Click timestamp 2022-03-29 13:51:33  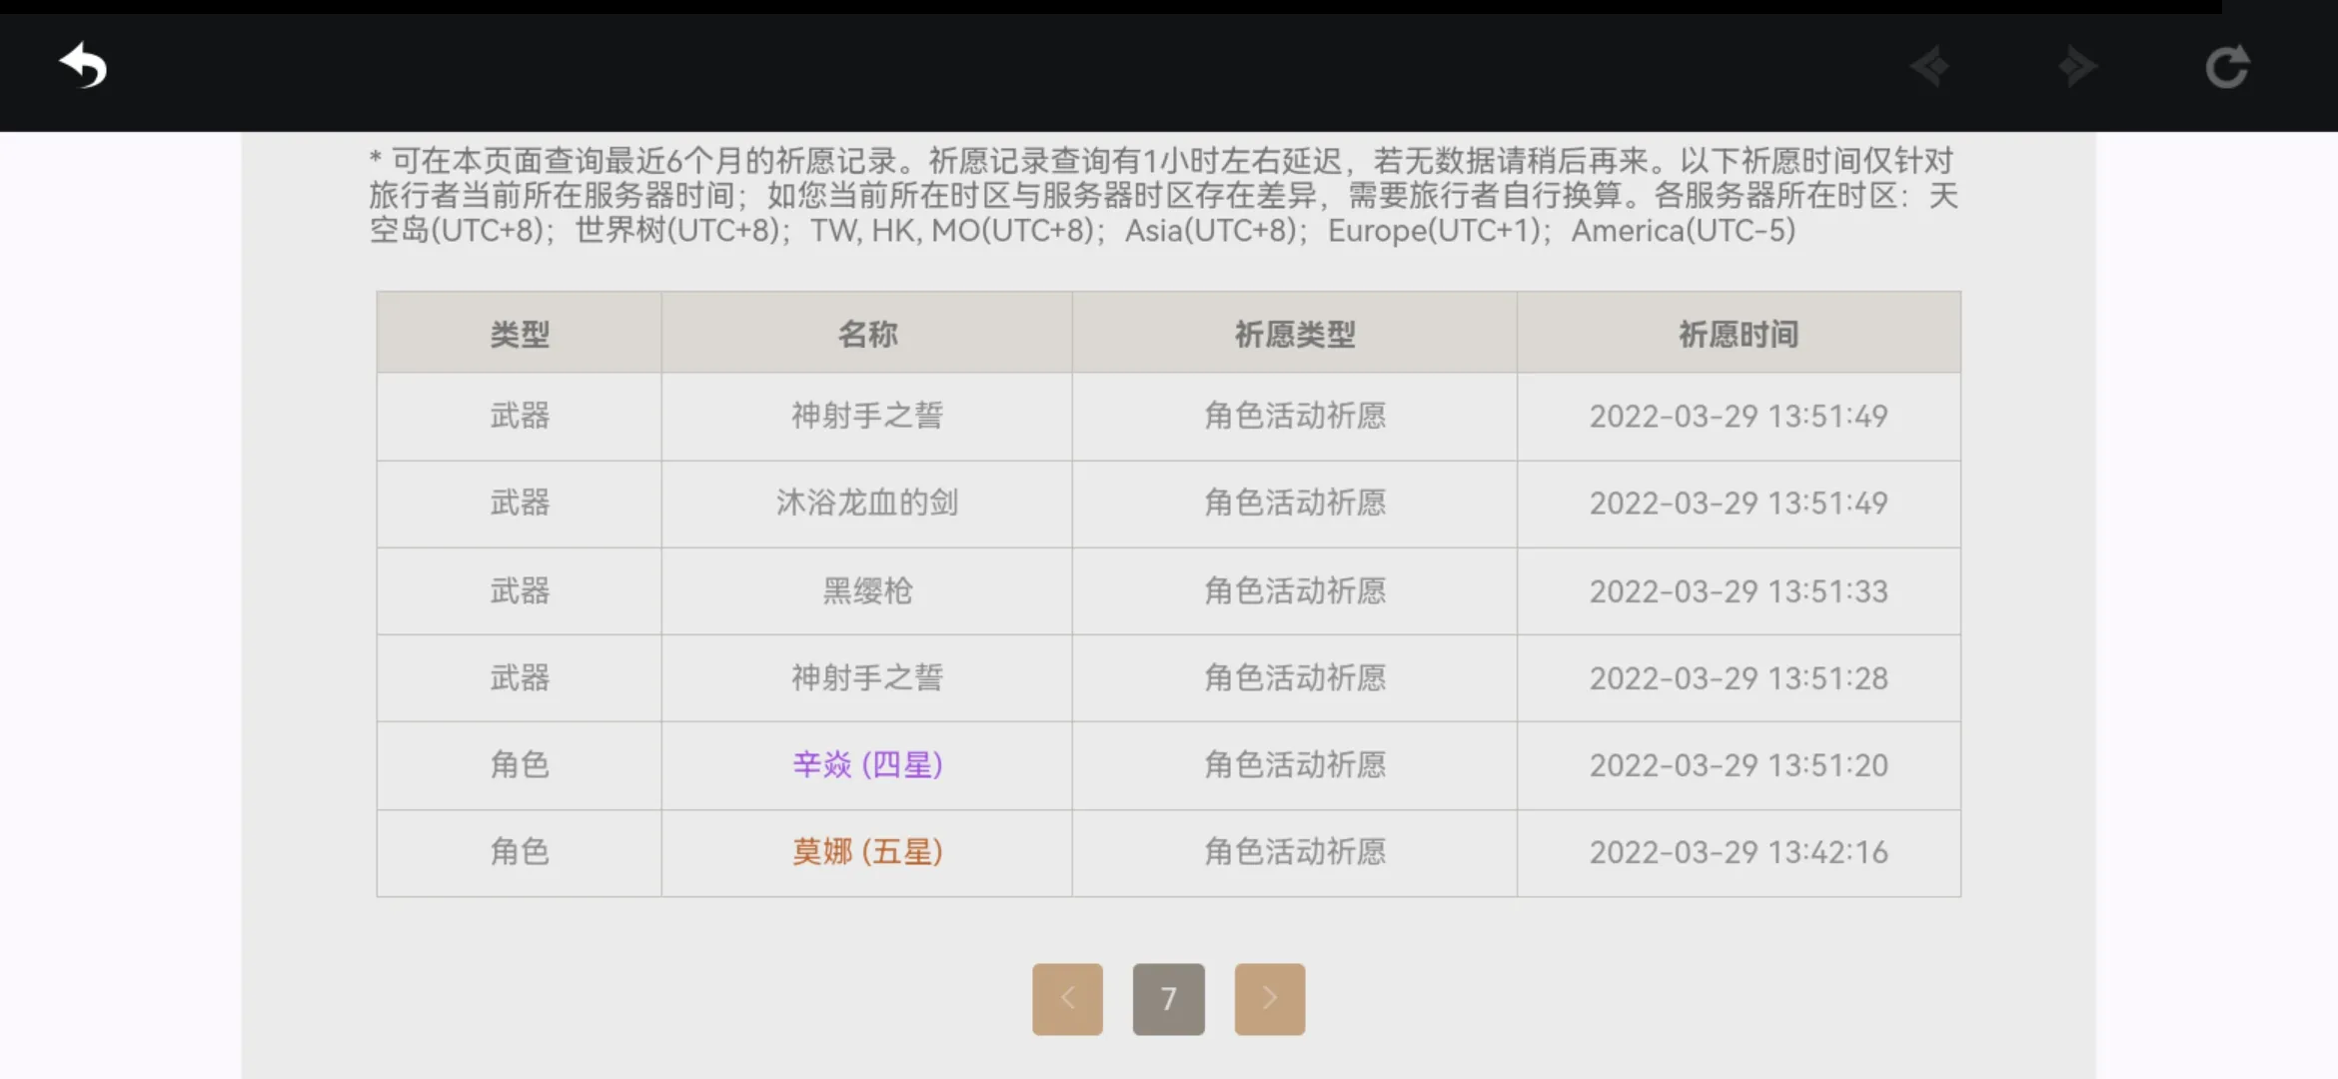coord(1739,591)
